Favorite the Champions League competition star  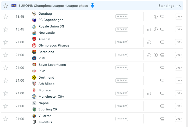tap(6, 6)
